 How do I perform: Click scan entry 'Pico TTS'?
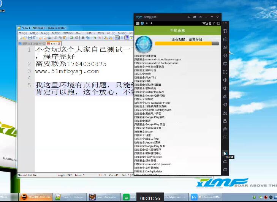[x=145, y=77]
